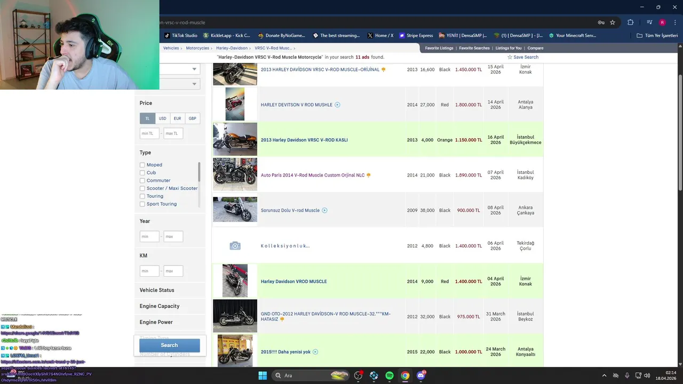The height and width of the screenshot is (384, 683).
Task: Open the Compare menu item
Action: coord(536,48)
